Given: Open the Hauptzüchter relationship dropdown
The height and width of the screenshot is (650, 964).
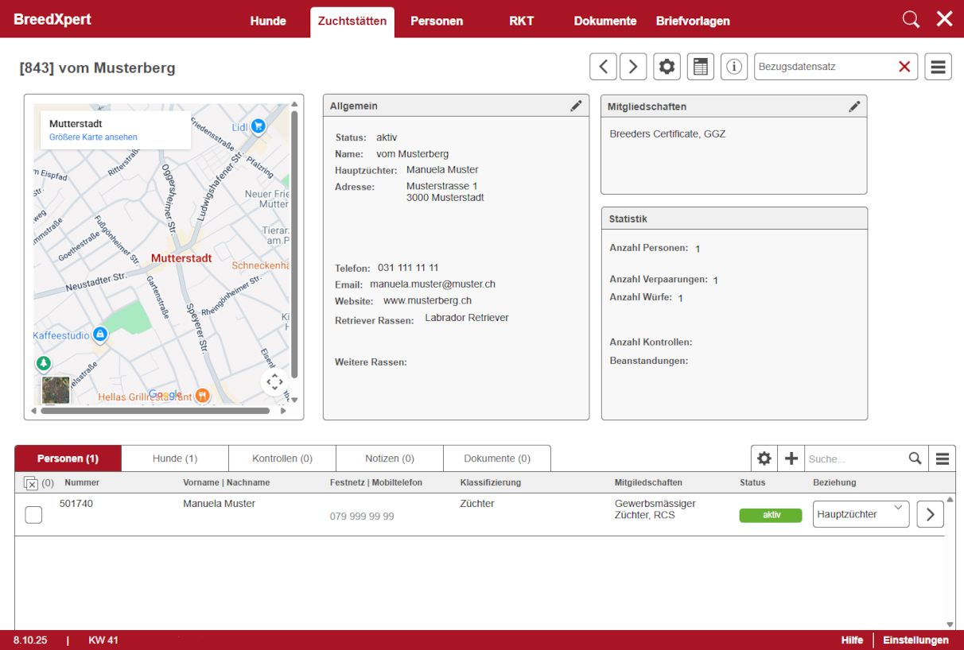Looking at the screenshot, I should pyautogui.click(x=861, y=514).
